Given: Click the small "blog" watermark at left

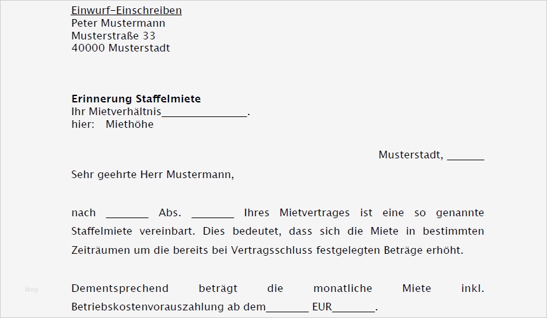Looking at the screenshot, I should click(x=31, y=289).
